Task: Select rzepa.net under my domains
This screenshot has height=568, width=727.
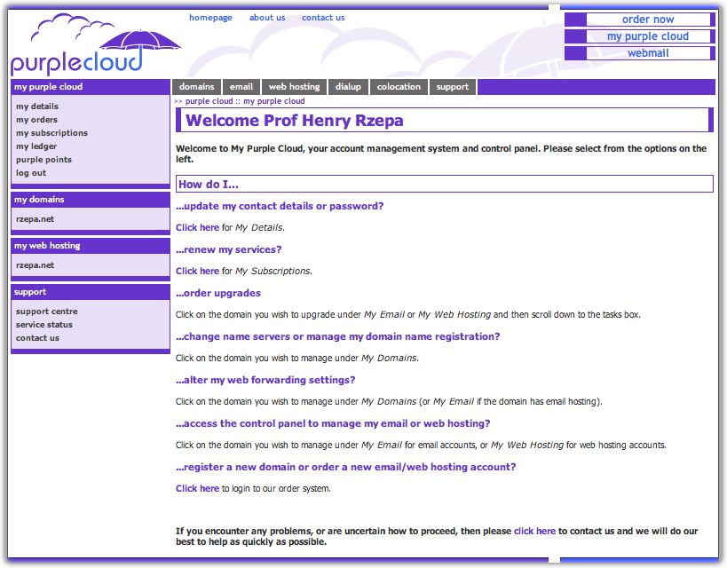Action: [x=35, y=219]
